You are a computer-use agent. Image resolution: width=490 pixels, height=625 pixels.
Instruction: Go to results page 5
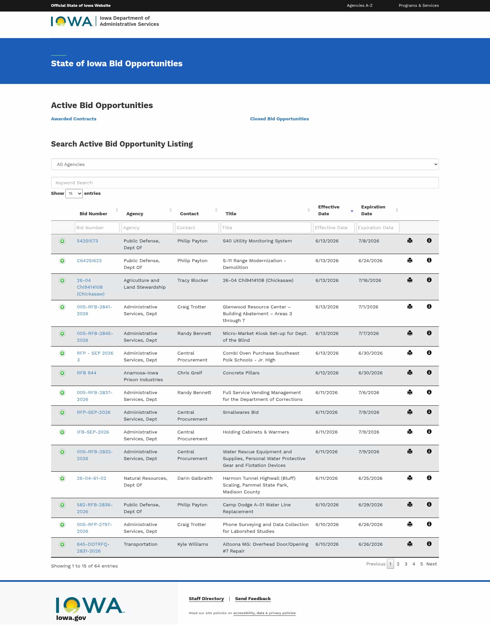[422, 564]
